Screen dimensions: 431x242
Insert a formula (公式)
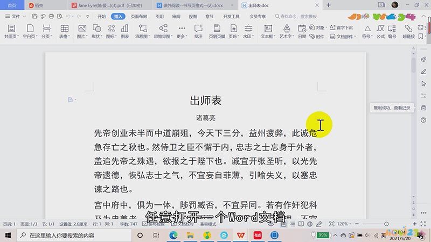[380, 31]
